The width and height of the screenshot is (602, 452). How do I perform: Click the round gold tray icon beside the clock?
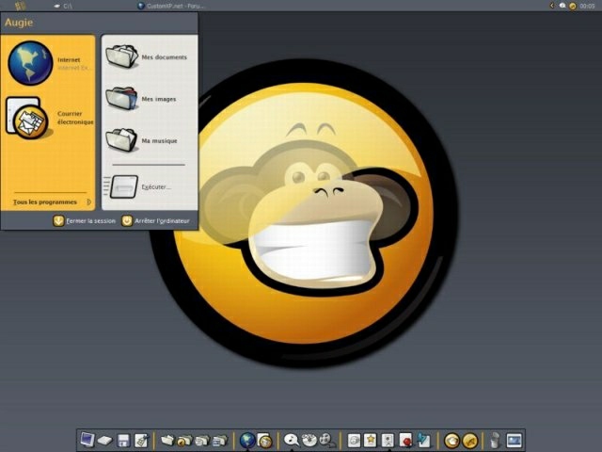tap(573, 6)
